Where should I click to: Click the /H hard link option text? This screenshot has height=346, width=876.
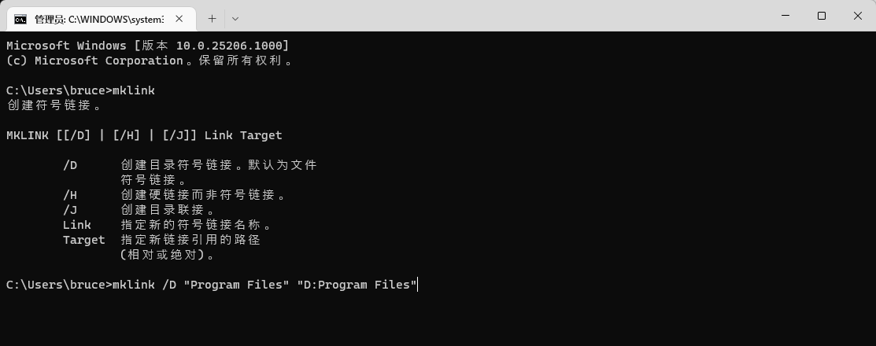(x=203, y=195)
